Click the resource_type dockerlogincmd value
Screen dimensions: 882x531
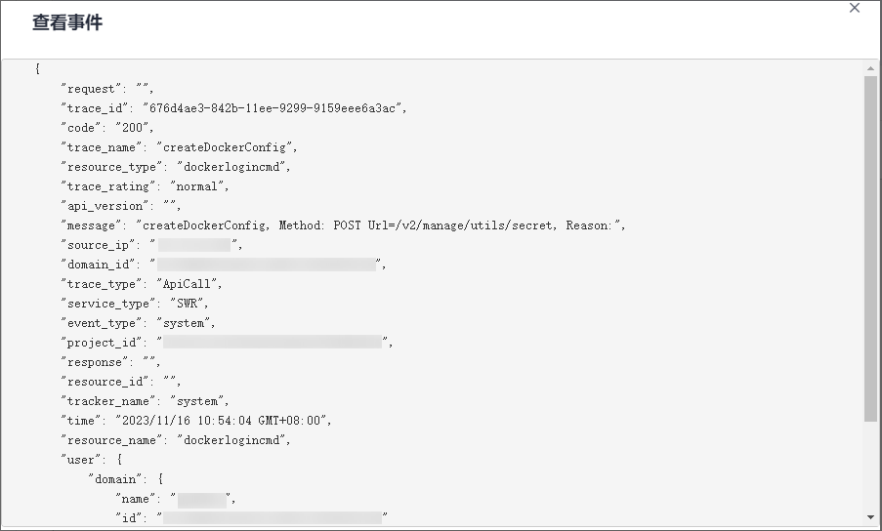tap(238, 167)
